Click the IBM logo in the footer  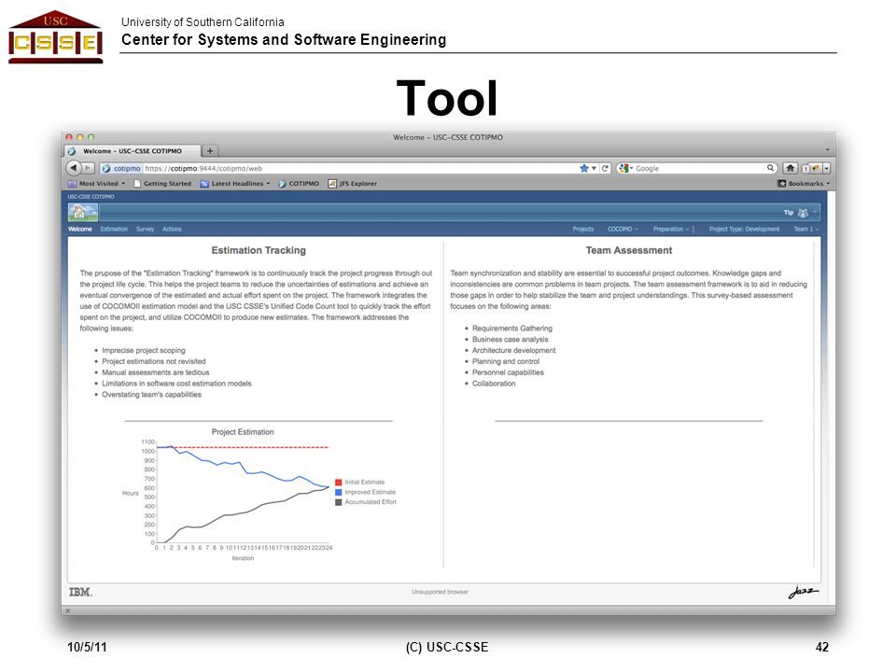pyautogui.click(x=80, y=592)
